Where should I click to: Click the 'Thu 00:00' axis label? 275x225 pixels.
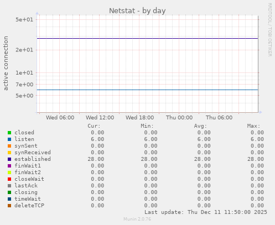tap(179, 118)
